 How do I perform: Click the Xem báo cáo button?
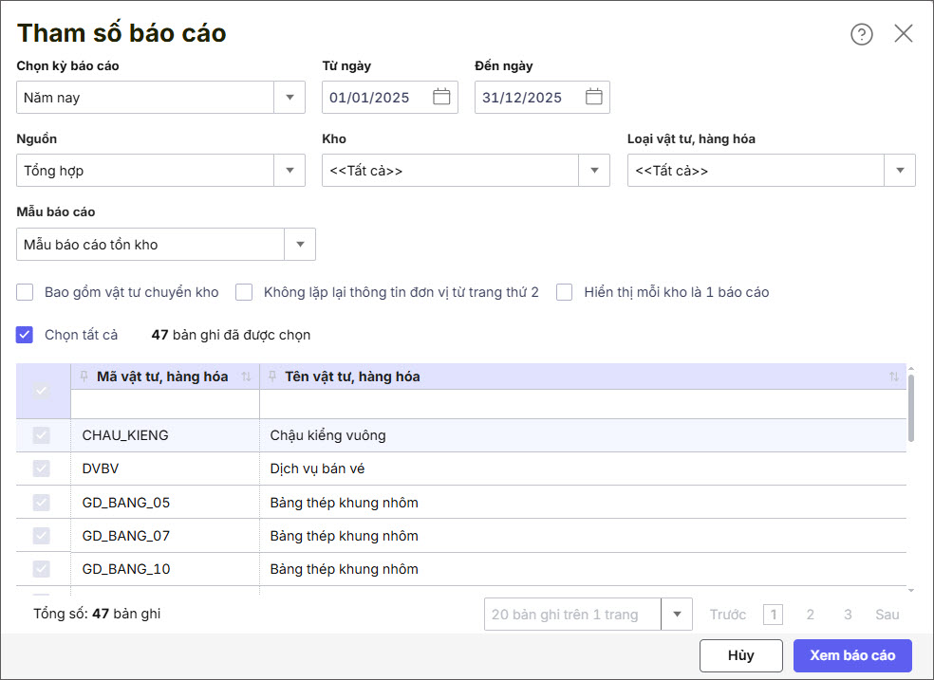(x=852, y=655)
